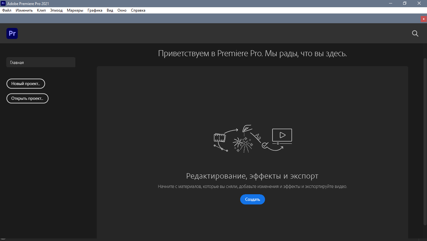Select the Главная tab in sidebar
The height and width of the screenshot is (241, 427).
[41, 62]
